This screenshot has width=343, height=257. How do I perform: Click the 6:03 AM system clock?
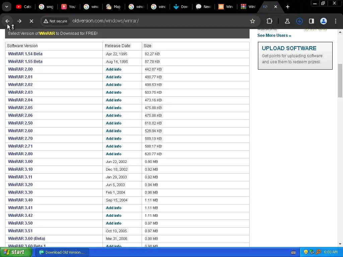coord(331,252)
